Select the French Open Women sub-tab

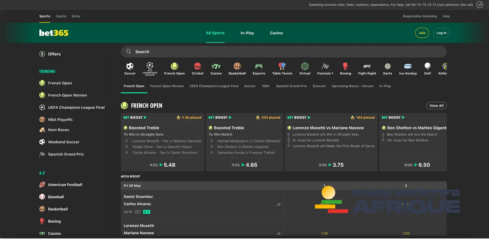click(x=167, y=86)
